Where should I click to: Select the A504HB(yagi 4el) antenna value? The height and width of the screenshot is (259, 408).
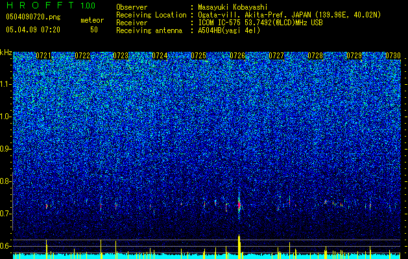pos(229,30)
